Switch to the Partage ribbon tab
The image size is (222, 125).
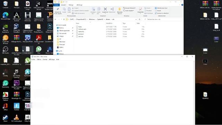[x=71, y=5]
